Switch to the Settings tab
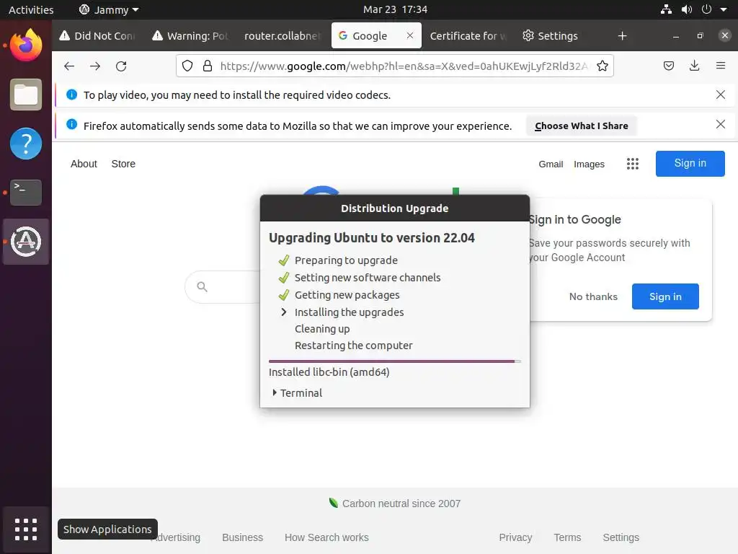Image resolution: width=738 pixels, height=554 pixels. click(x=550, y=36)
